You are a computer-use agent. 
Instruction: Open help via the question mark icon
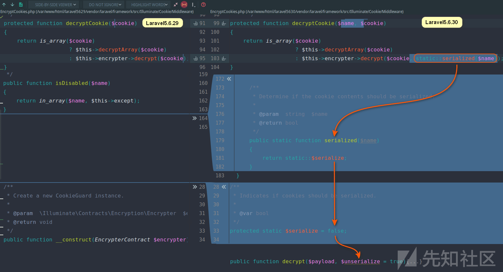[203, 5]
